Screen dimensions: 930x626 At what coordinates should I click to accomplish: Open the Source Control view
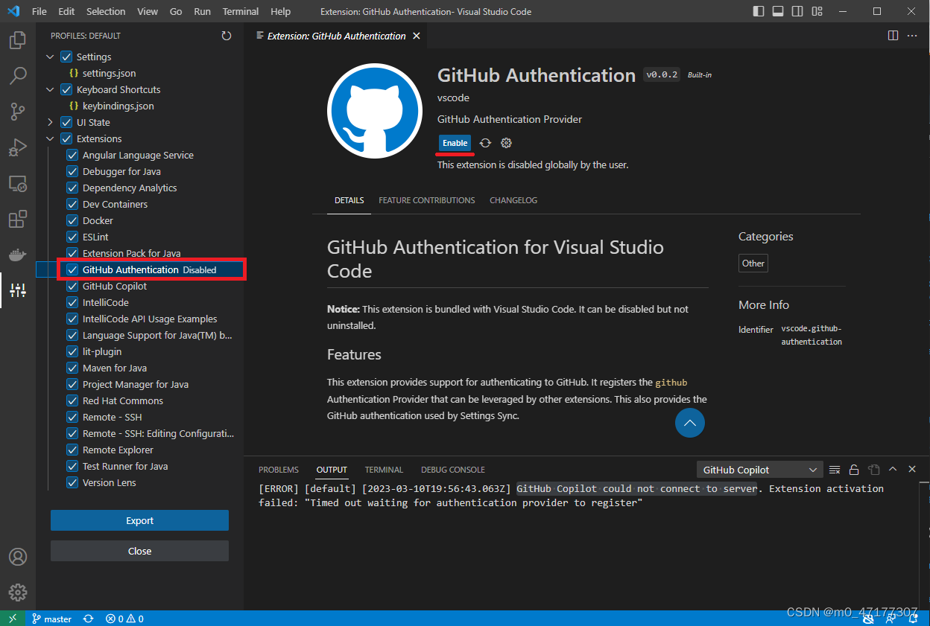pos(18,112)
